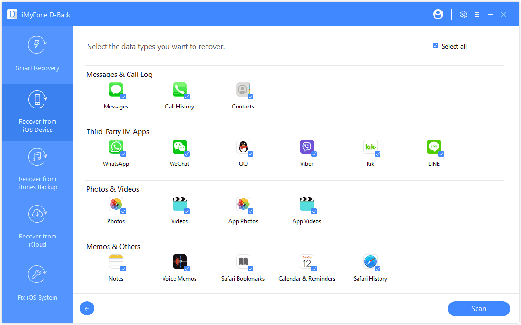Select the WeChat data type icon
521x325 pixels.
[x=179, y=147]
